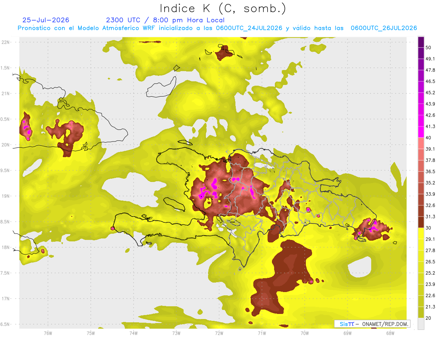Click the '2300 UTC / 8:00 pm Hora Local' time label
438x338 pixels.
(x=165, y=20)
